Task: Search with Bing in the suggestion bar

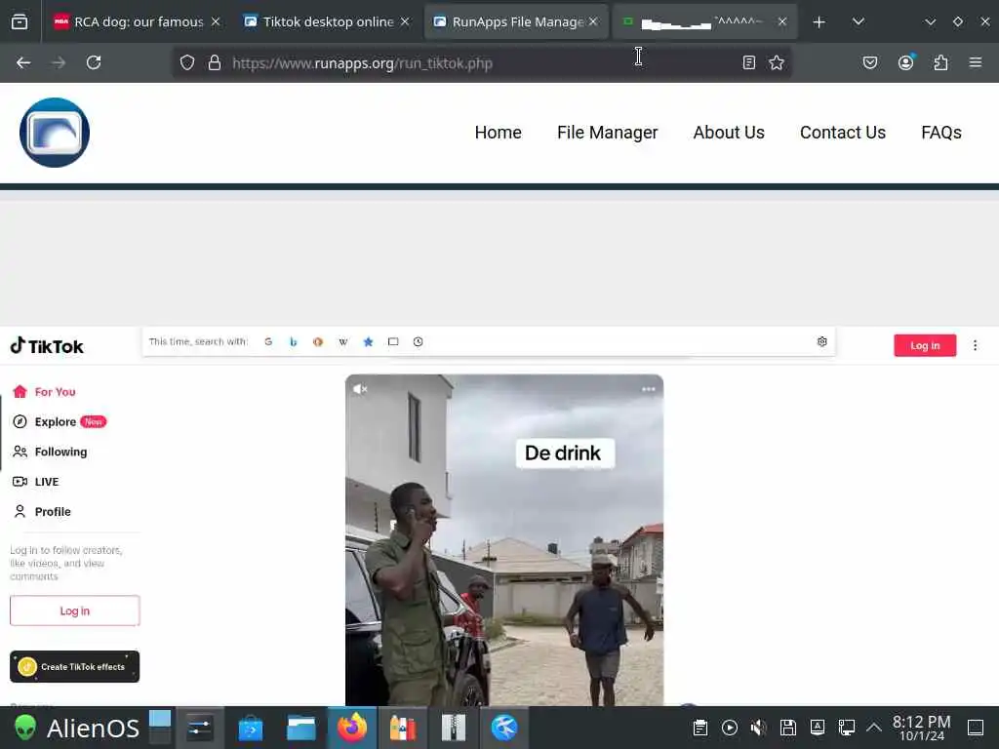Action: tap(293, 342)
